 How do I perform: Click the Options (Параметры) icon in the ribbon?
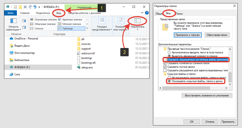[x=137, y=21]
